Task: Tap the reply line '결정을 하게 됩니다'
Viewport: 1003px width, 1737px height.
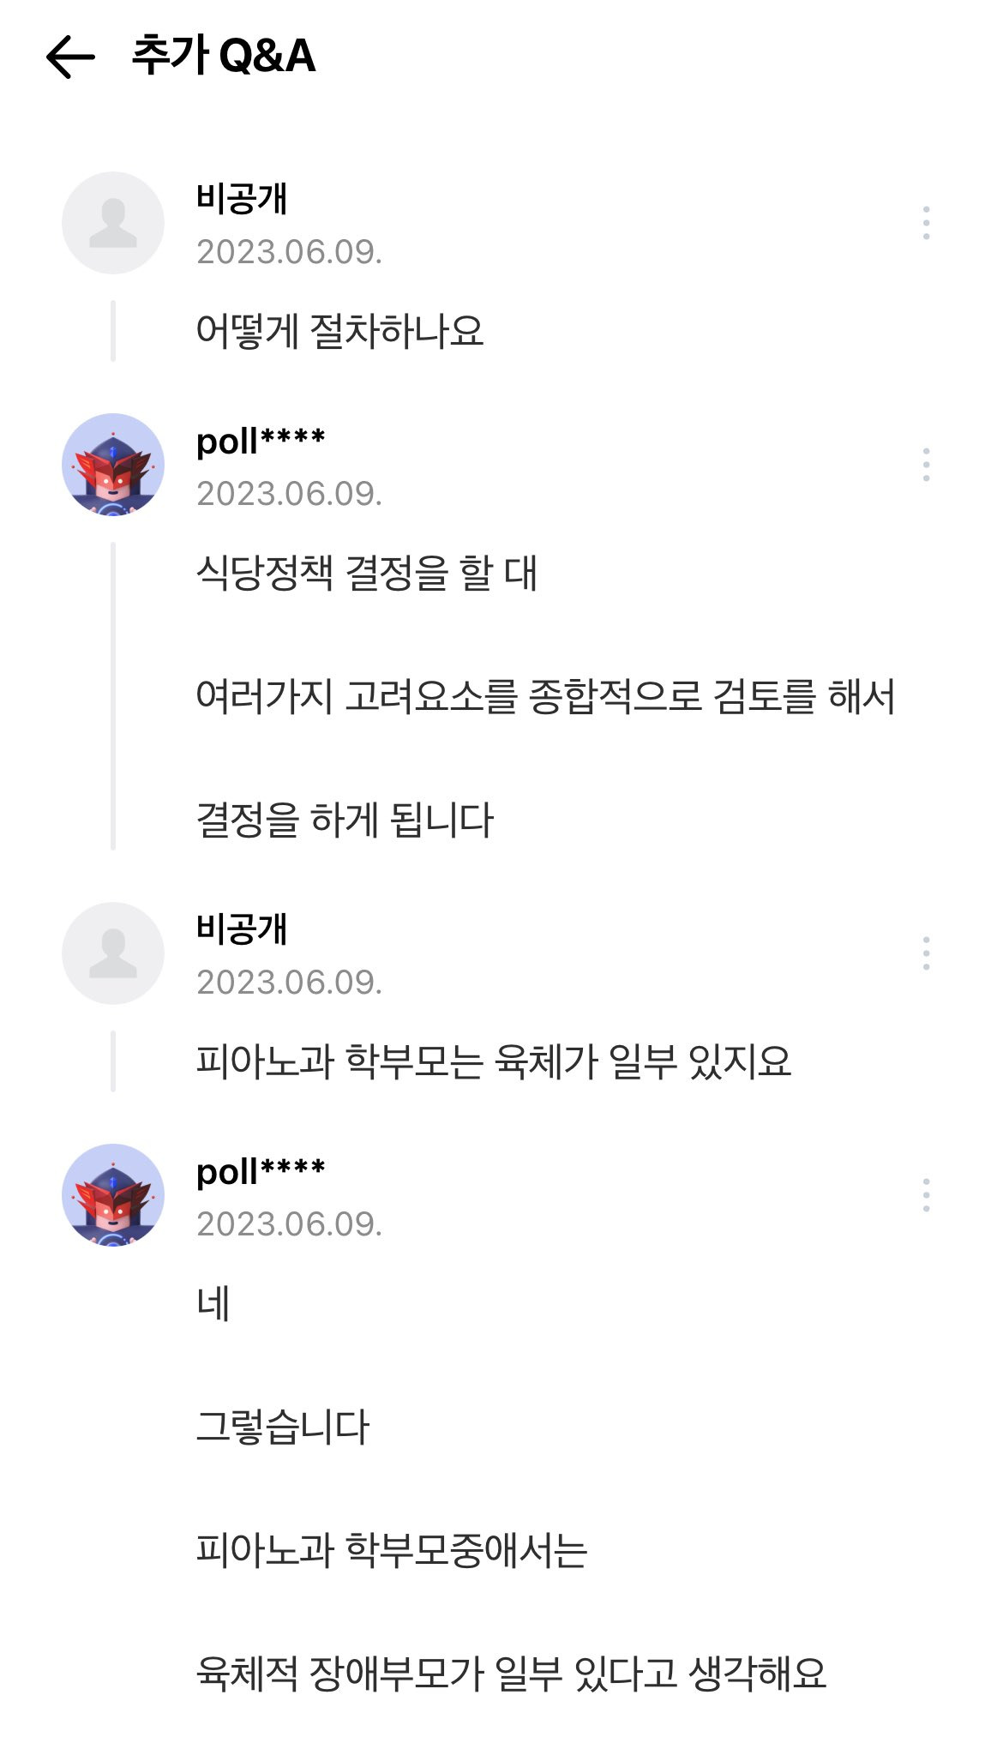Action: 345,820
